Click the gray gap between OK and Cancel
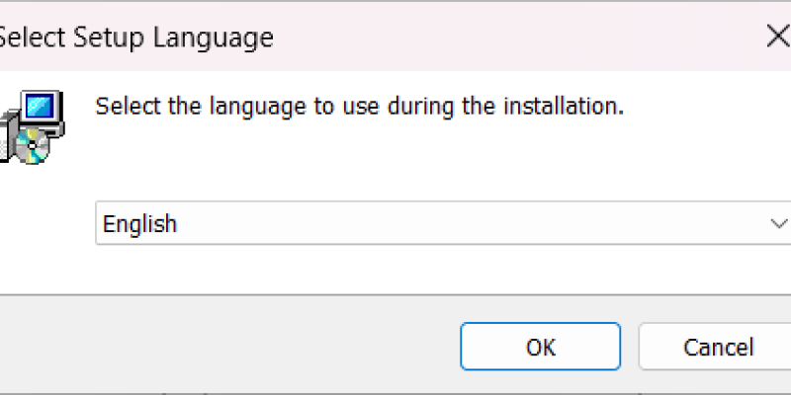Screen dimensions: 791x395 [630, 347]
